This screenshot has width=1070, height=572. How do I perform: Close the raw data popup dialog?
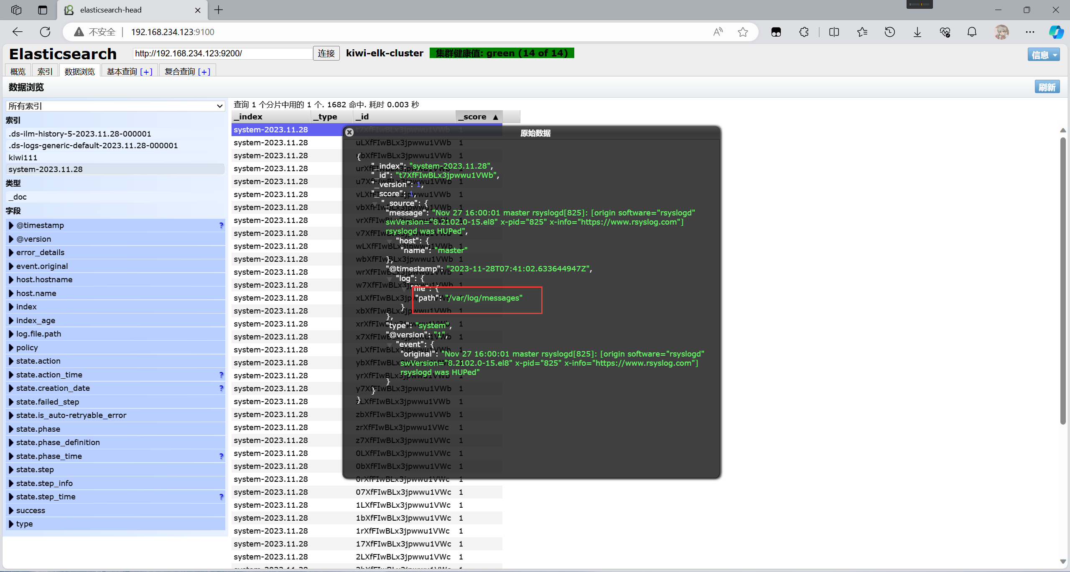pyautogui.click(x=349, y=132)
